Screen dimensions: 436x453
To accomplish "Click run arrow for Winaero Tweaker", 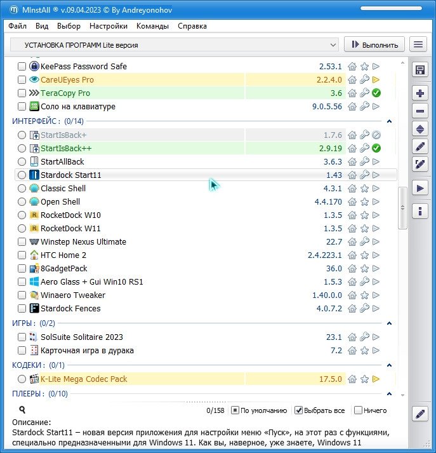I will coord(376,295).
